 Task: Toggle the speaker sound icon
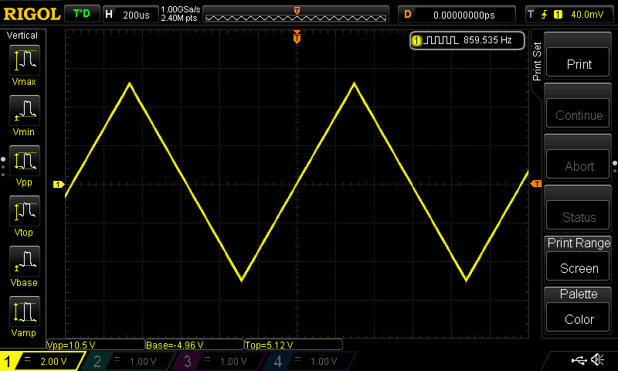pos(597,359)
